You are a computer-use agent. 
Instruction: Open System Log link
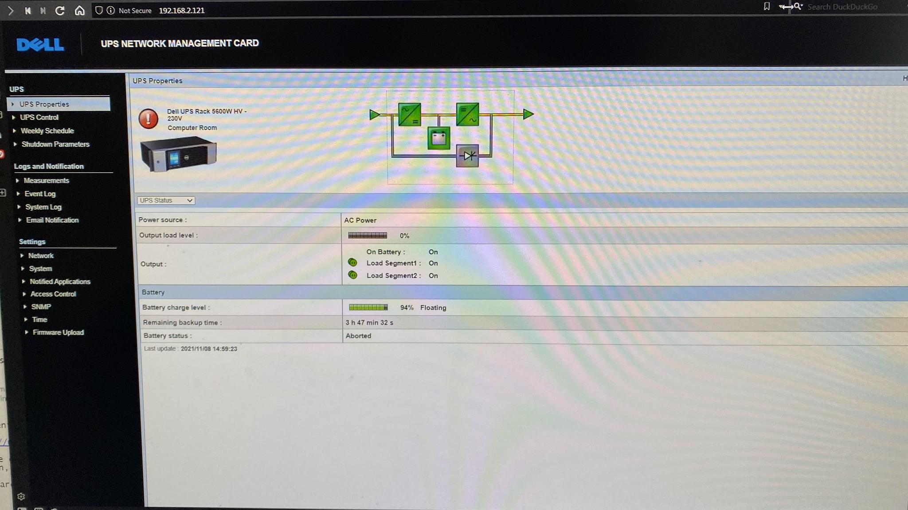[43, 207]
